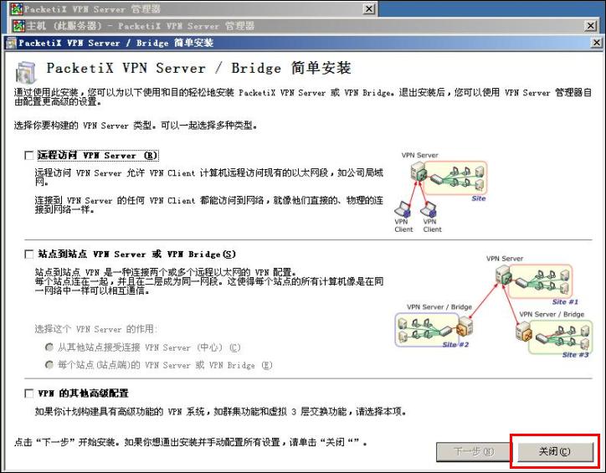Check the 站点到站点 VPN Server 或 VPN Bridge checkbox
The height and width of the screenshot is (473, 606).
tap(28, 254)
